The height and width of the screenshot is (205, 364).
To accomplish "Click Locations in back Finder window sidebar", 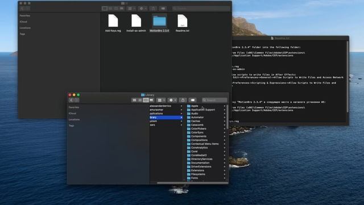I will point(25,28).
